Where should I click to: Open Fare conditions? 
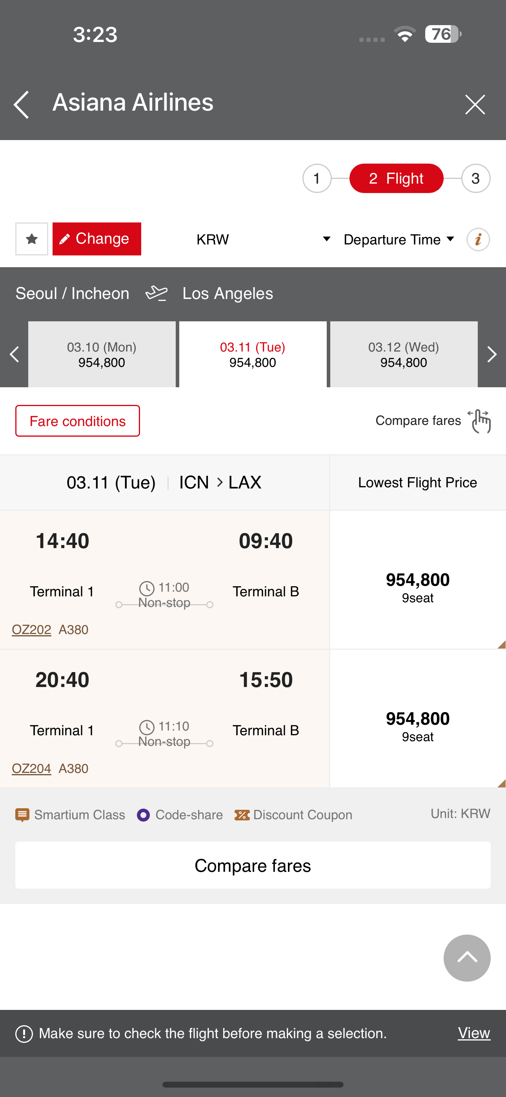point(78,421)
